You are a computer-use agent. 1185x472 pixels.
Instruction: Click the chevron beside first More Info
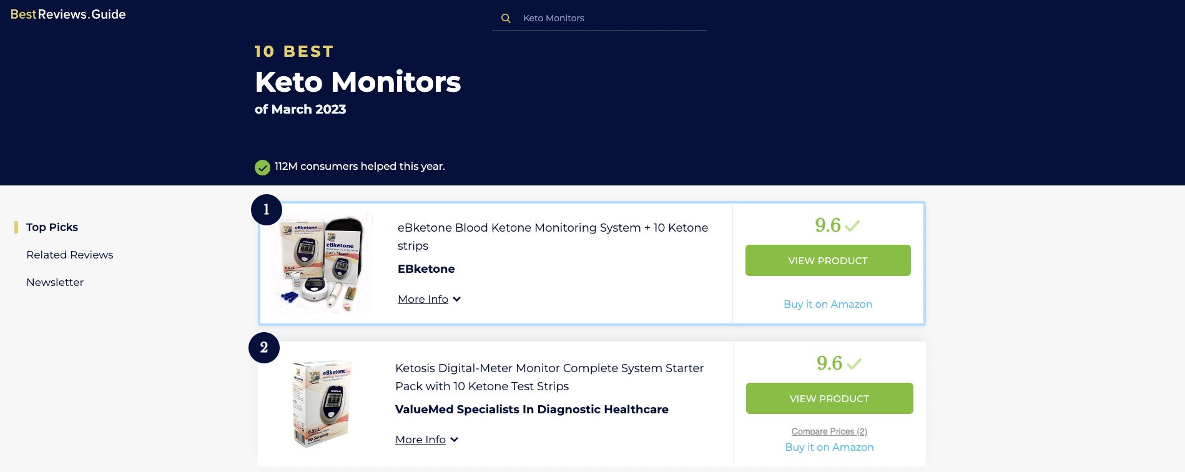(457, 300)
